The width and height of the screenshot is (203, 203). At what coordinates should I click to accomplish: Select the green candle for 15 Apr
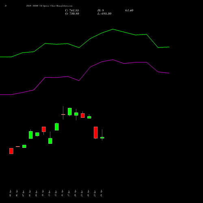tap(57, 127)
